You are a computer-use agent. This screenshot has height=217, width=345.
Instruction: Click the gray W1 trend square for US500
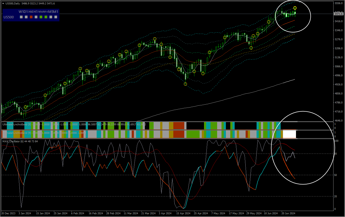coord(21,17)
